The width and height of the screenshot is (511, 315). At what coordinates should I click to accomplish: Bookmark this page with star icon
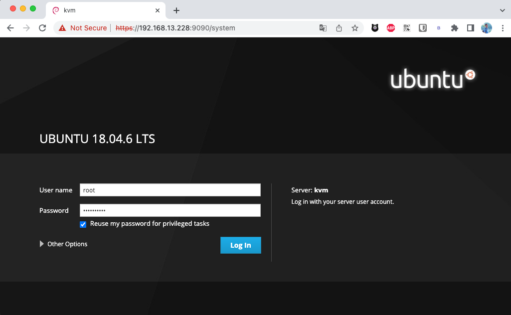click(x=355, y=28)
